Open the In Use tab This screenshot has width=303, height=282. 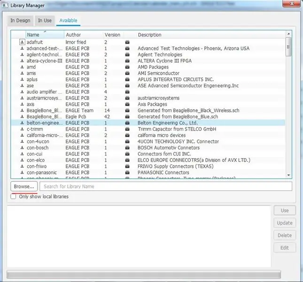point(45,21)
